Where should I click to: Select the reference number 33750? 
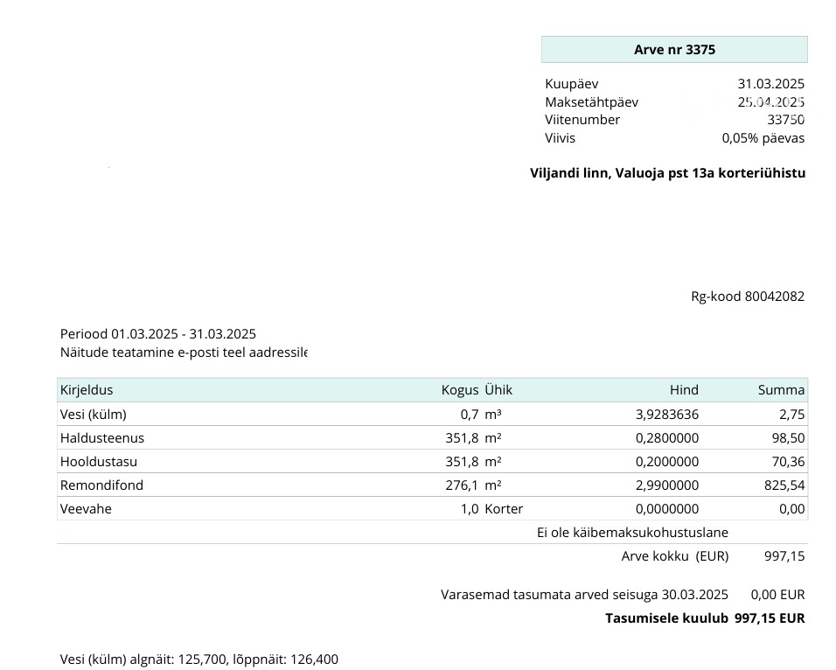(x=785, y=120)
